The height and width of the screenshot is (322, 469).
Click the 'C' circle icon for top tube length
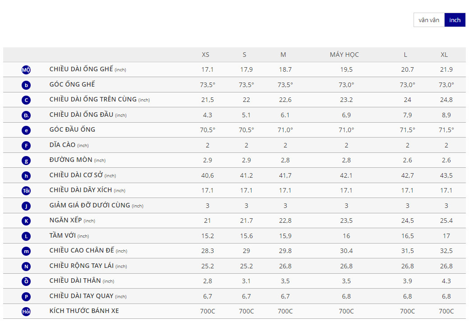(x=26, y=100)
